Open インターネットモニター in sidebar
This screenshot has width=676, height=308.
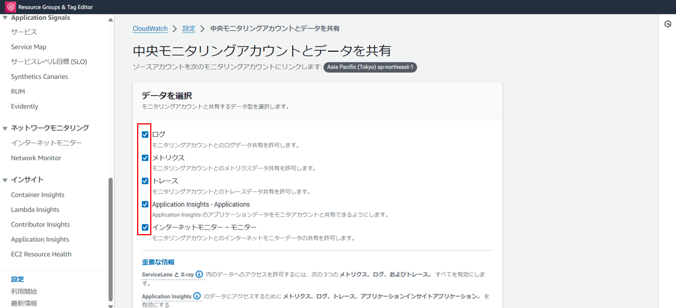(x=47, y=143)
